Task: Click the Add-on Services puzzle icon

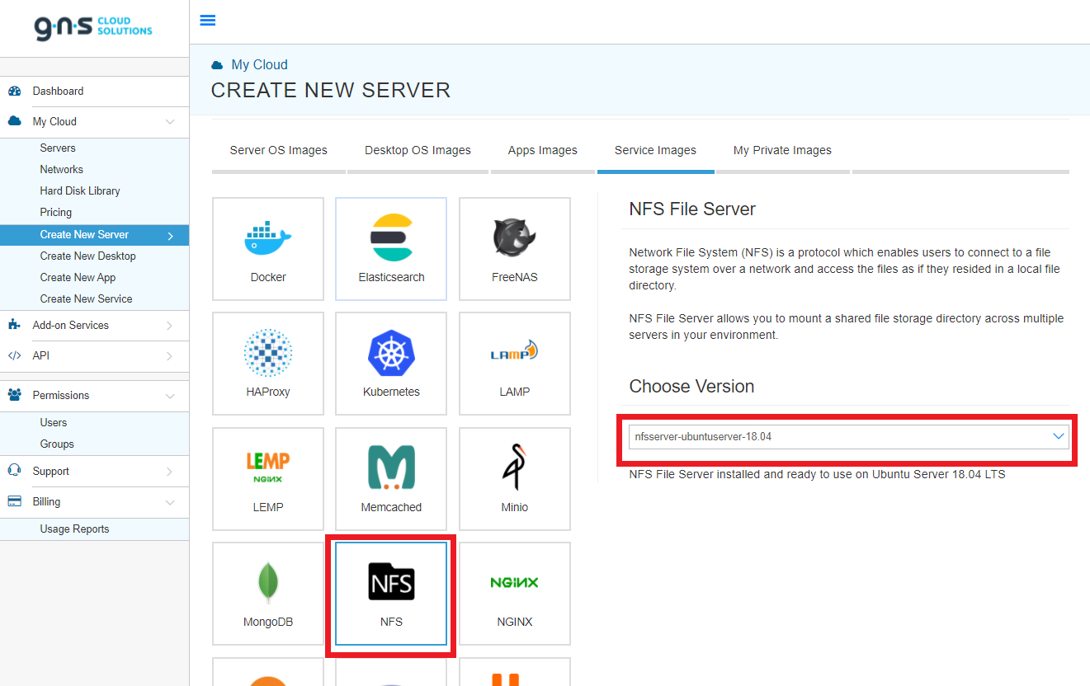Action: pyautogui.click(x=14, y=325)
